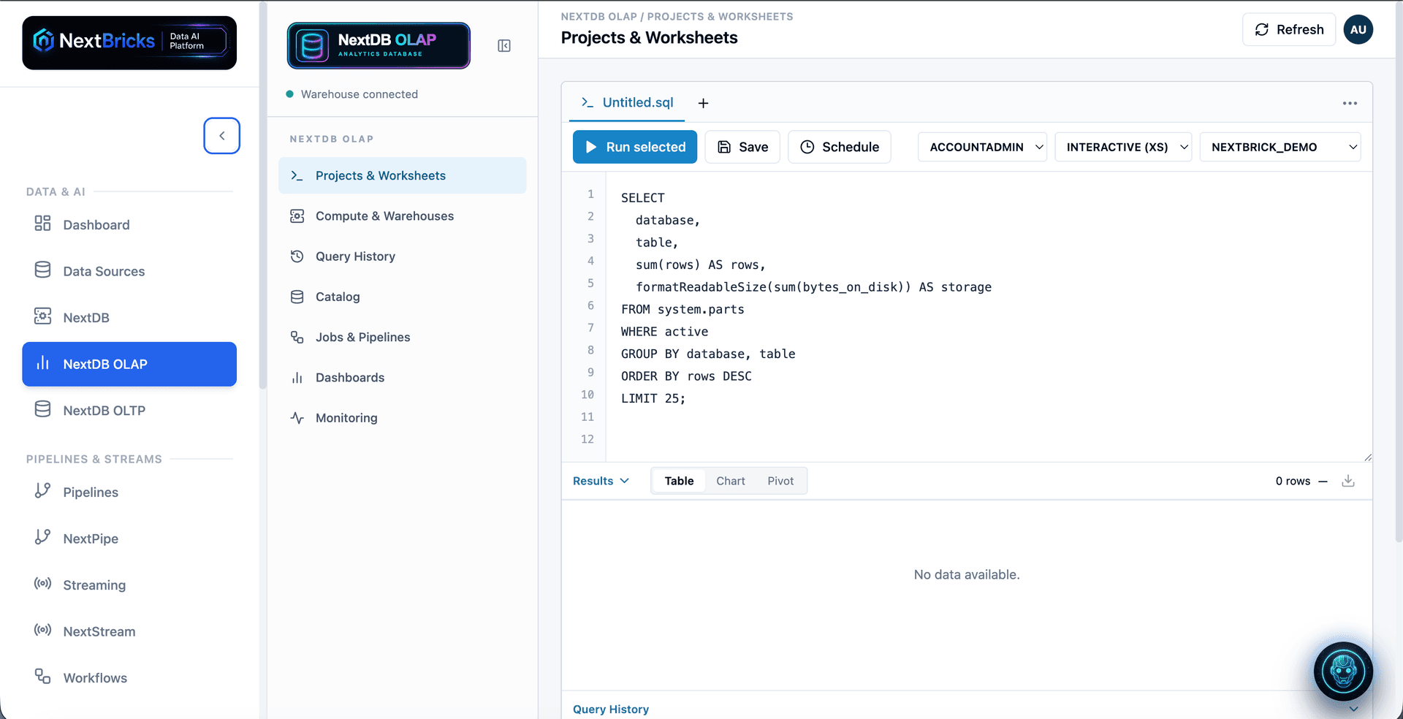The height and width of the screenshot is (719, 1403).
Task: Click the GROUP BY database, table line
Action: (x=708, y=354)
